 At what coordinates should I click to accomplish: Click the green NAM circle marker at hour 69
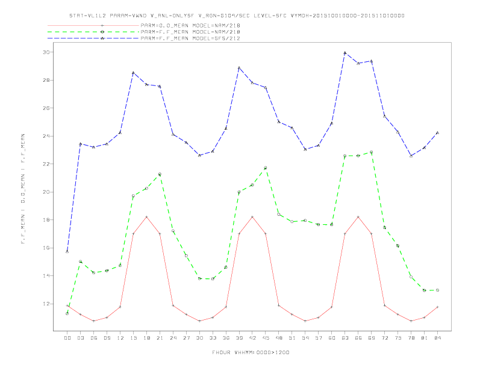pos(372,152)
